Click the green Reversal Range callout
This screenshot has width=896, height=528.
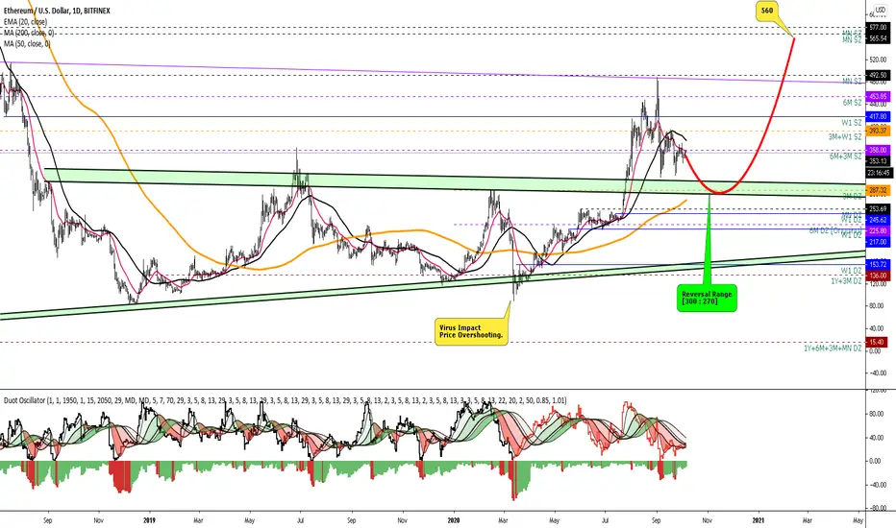[707, 298]
